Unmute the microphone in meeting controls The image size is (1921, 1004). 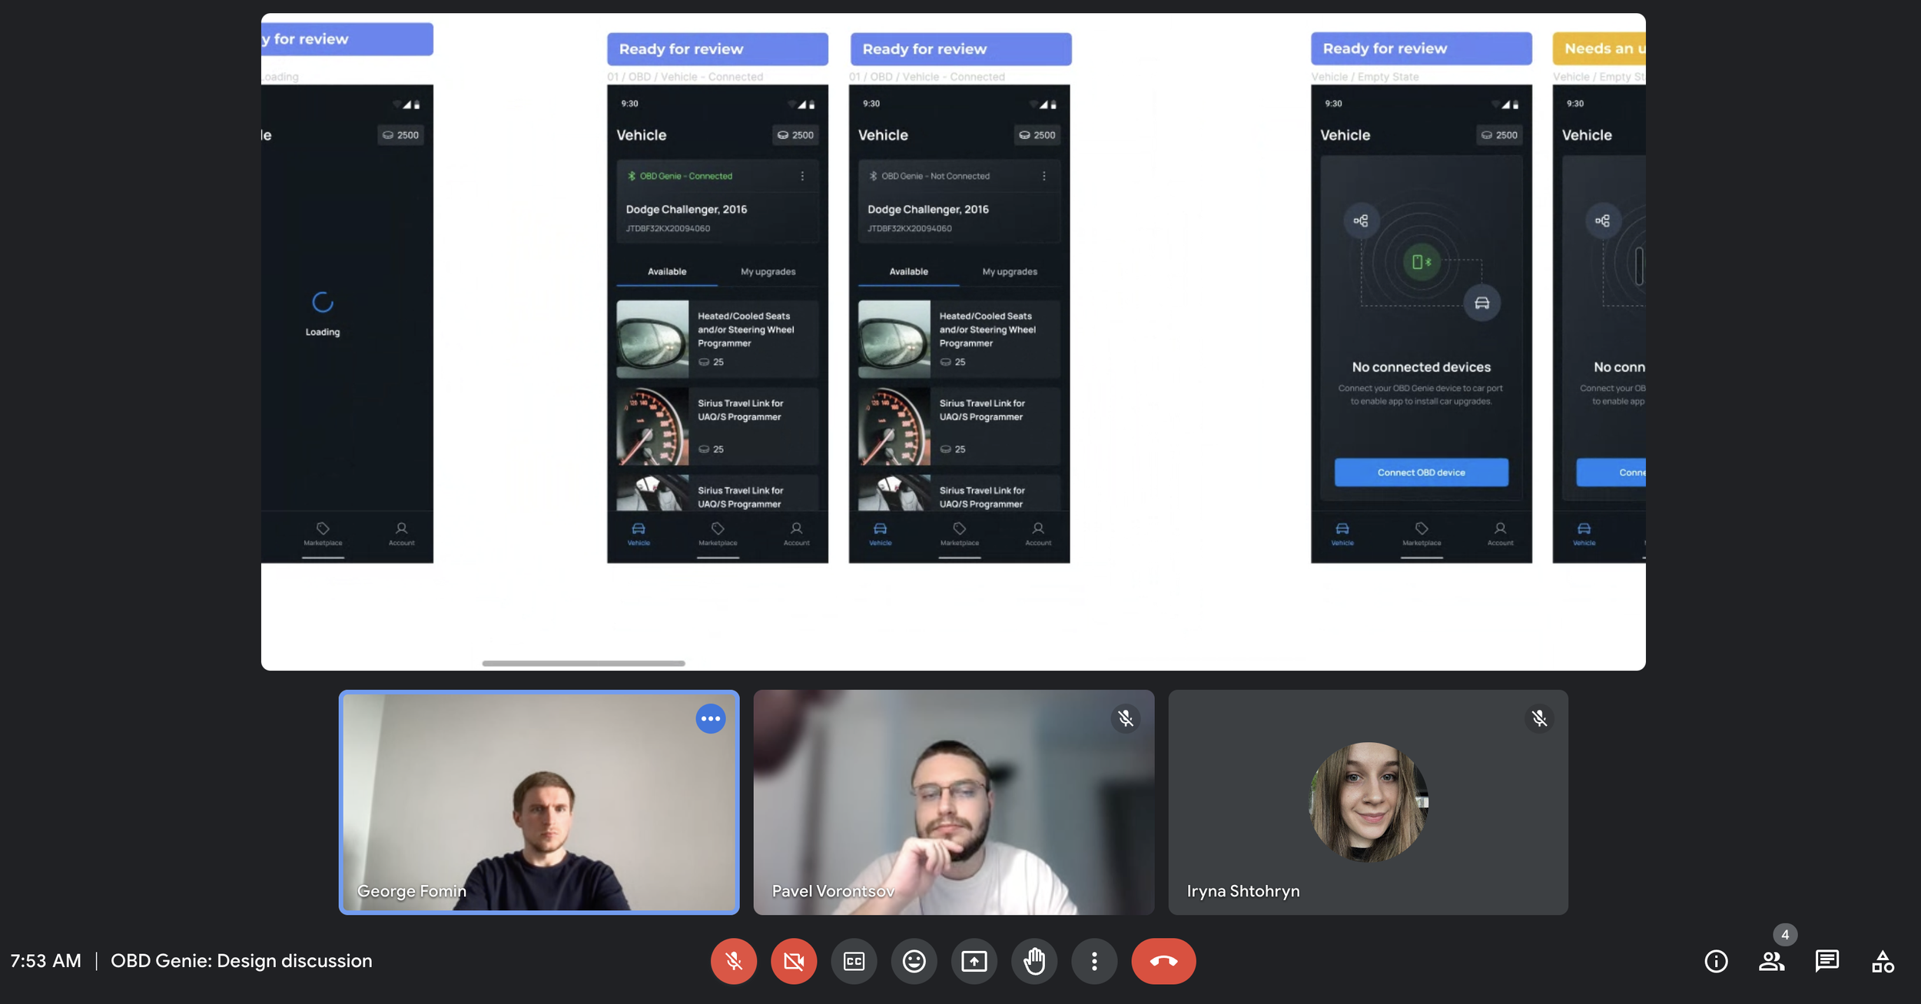pyautogui.click(x=733, y=961)
